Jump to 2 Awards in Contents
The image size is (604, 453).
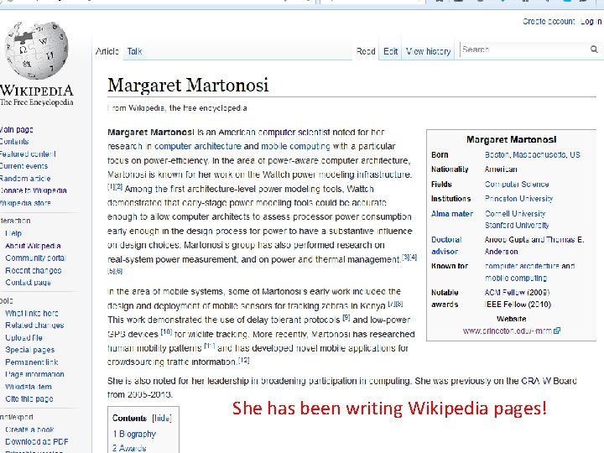coord(129,448)
